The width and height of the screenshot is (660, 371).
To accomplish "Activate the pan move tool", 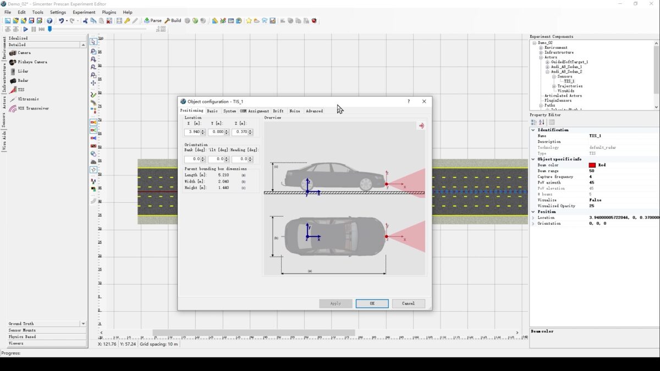I will [94, 83].
